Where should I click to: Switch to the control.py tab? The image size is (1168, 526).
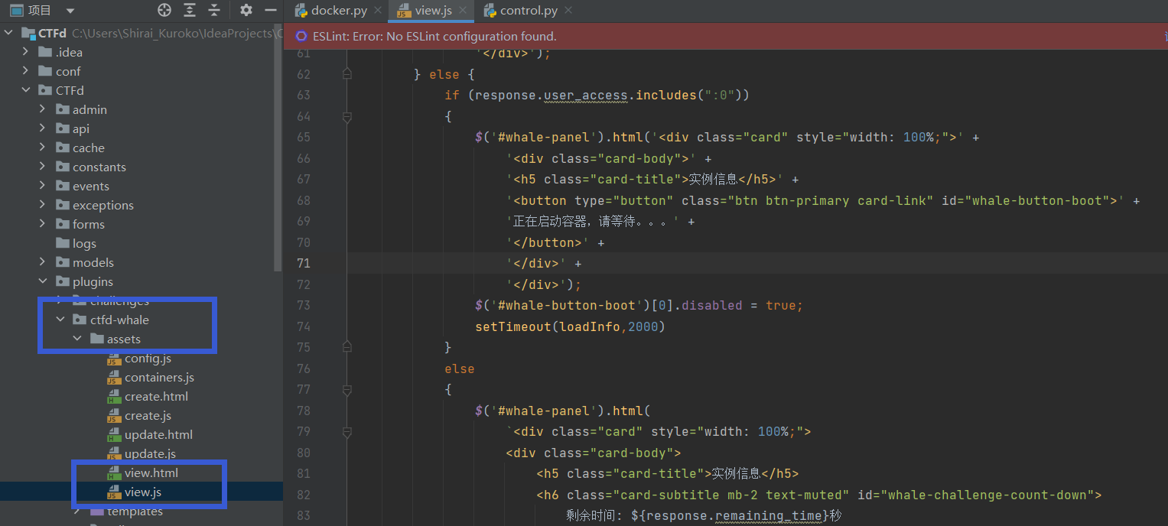528,11
